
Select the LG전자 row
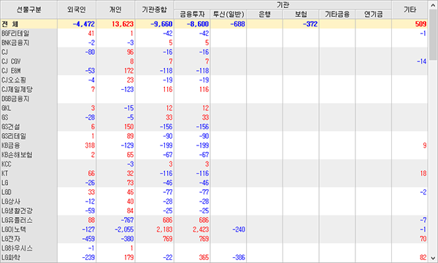tap(214, 239)
